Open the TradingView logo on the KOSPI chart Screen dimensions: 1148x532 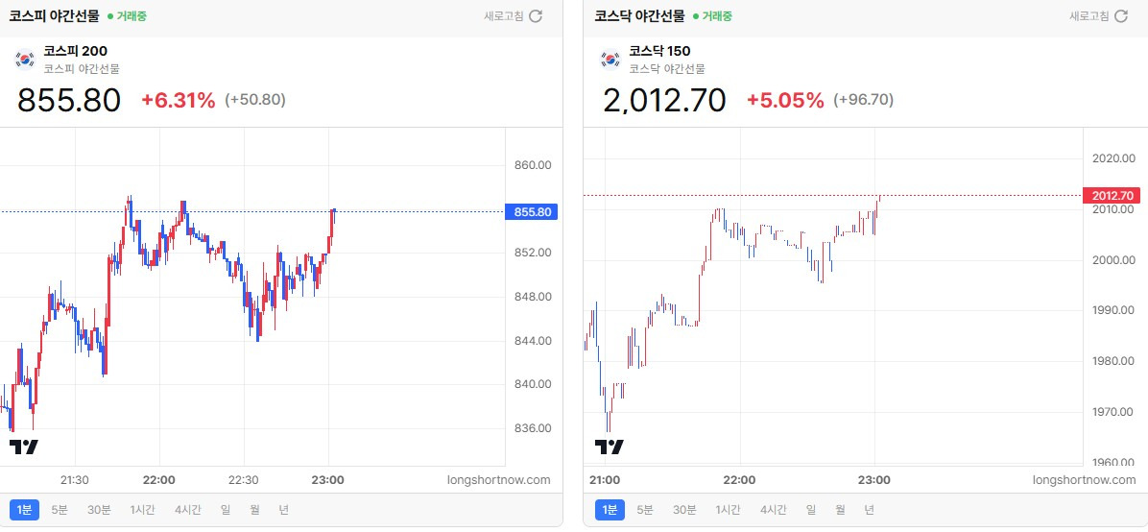coord(23,447)
